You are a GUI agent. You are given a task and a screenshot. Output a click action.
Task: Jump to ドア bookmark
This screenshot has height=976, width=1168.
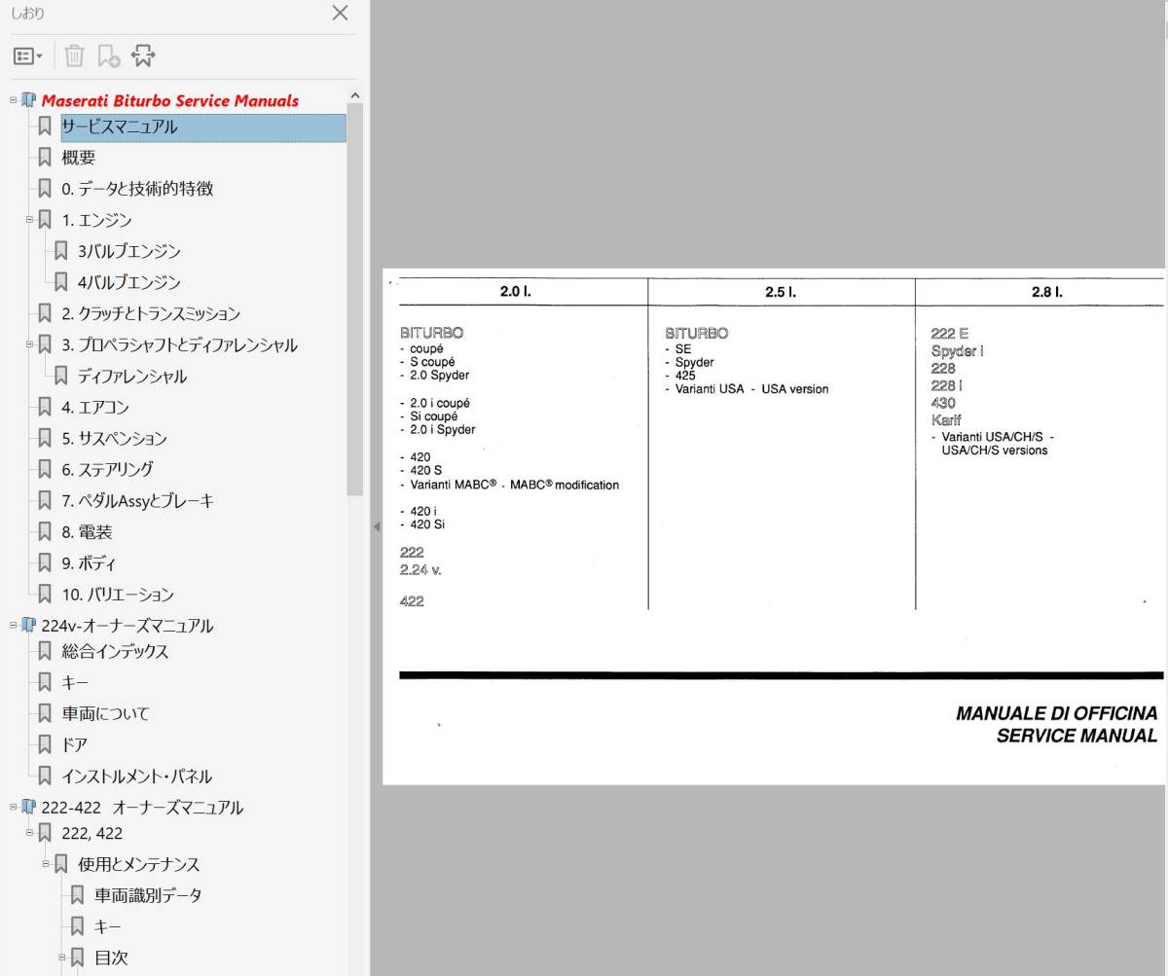[x=74, y=745]
